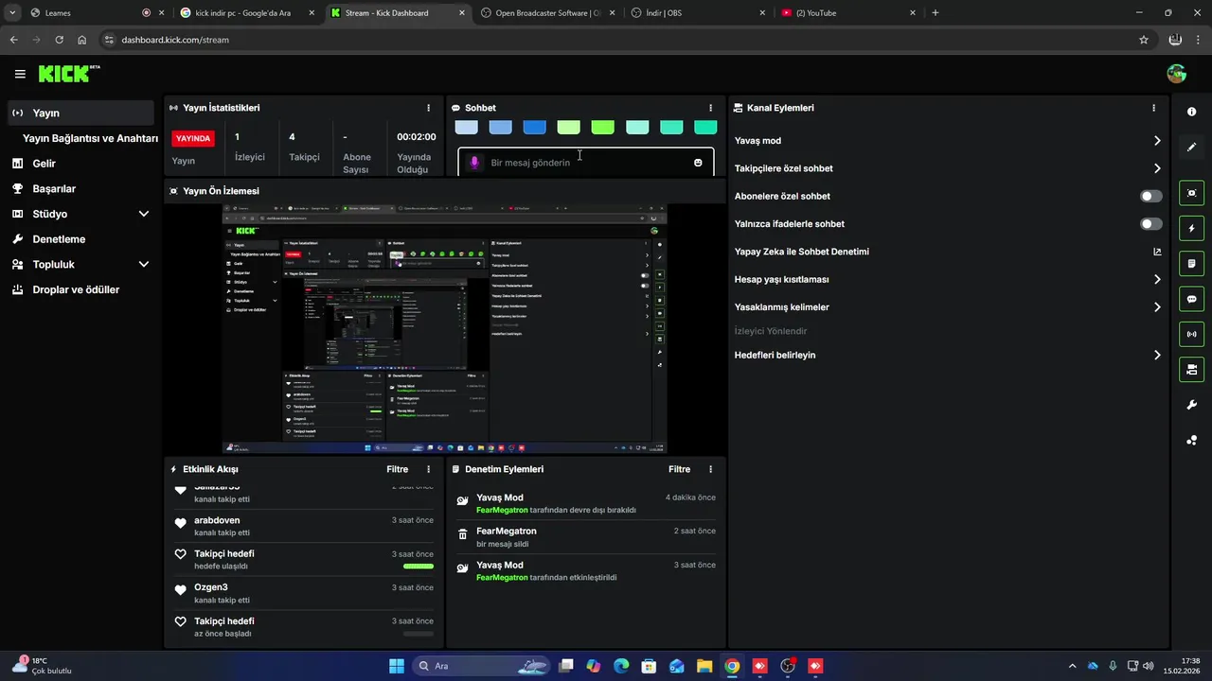Toggle the stream preview widget icon in right sidebar
This screenshot has width=1212, height=681.
[x=1192, y=193]
